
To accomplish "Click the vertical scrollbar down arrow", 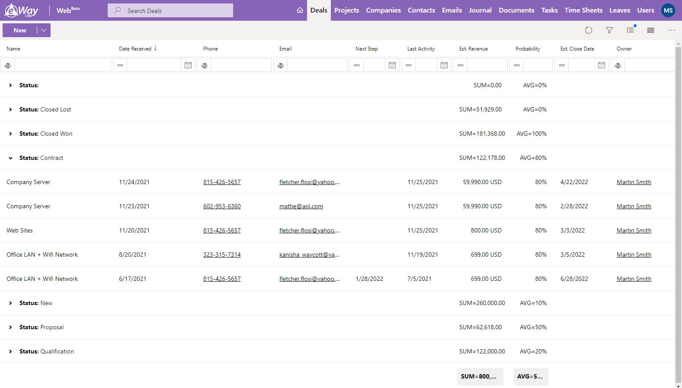I will click(x=678, y=385).
